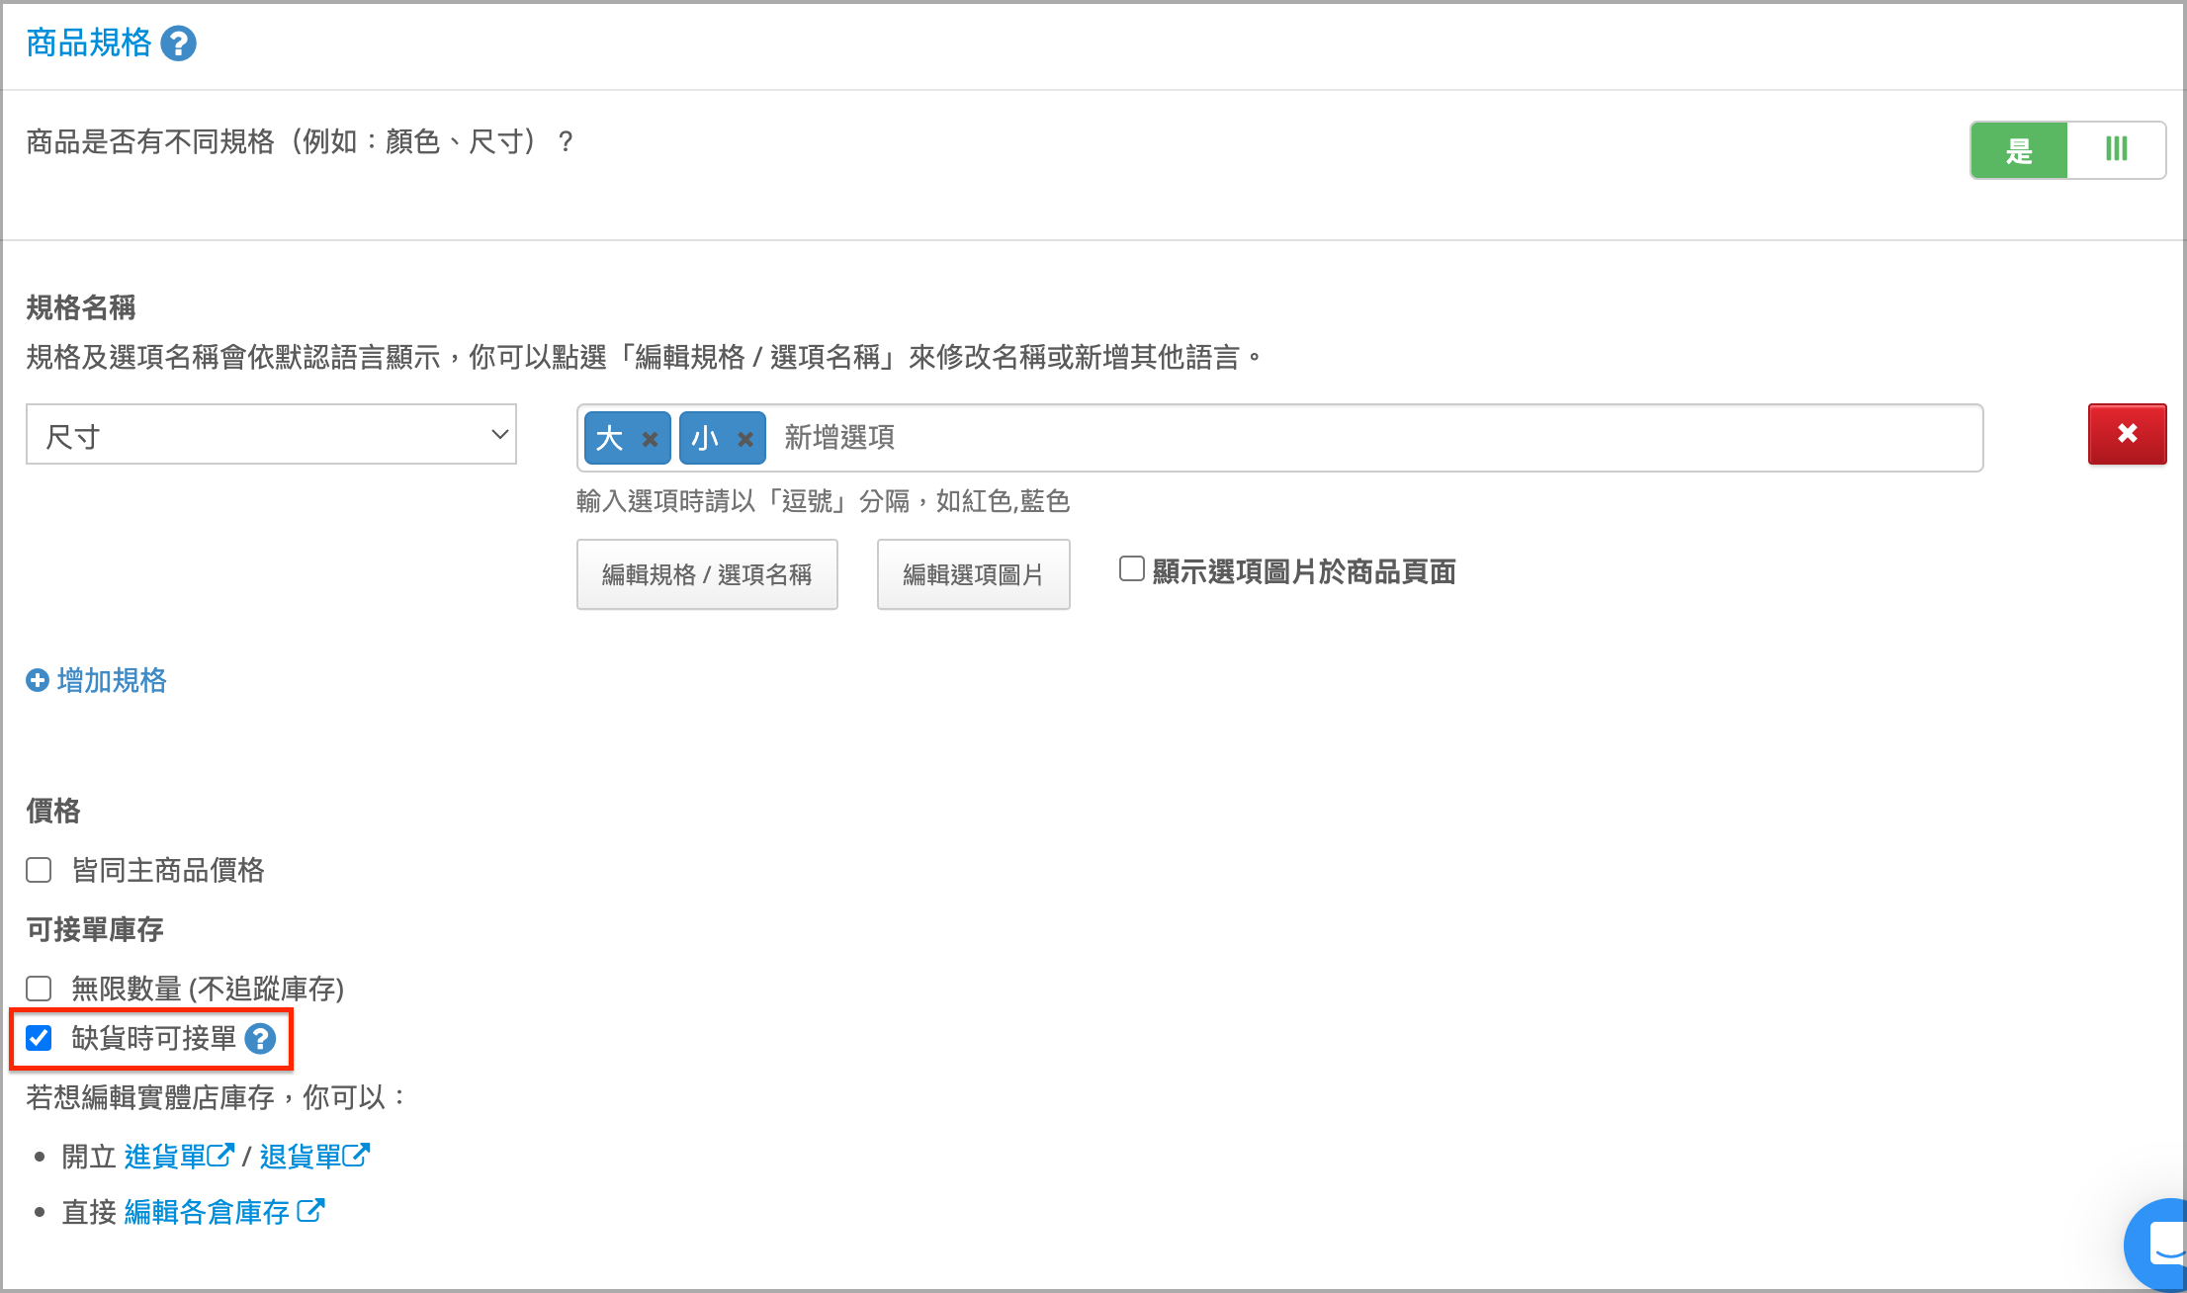This screenshot has height=1293, width=2187.
Task: Click the 可接單庫存 heading text
Action: (95, 929)
